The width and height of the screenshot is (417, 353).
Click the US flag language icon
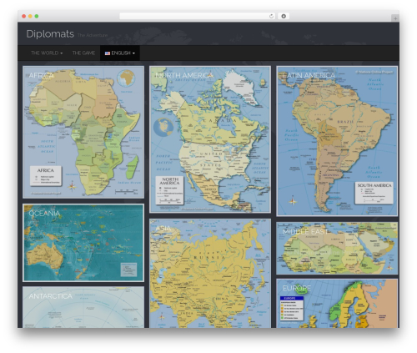(x=108, y=53)
